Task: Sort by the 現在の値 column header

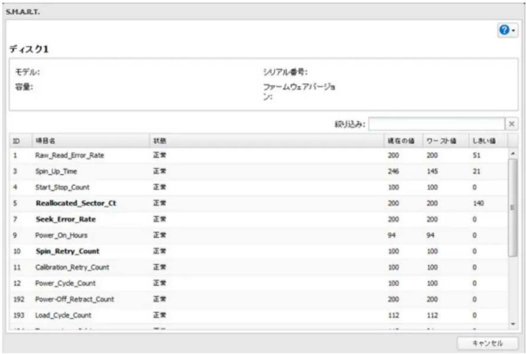Action: (x=403, y=141)
